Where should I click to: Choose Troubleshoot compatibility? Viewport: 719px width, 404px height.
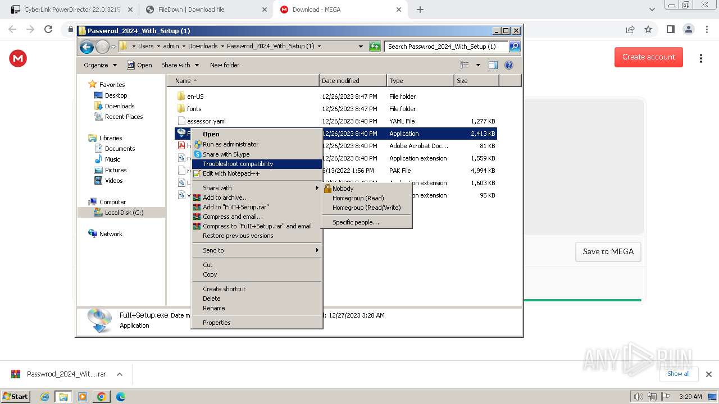pyautogui.click(x=257, y=164)
